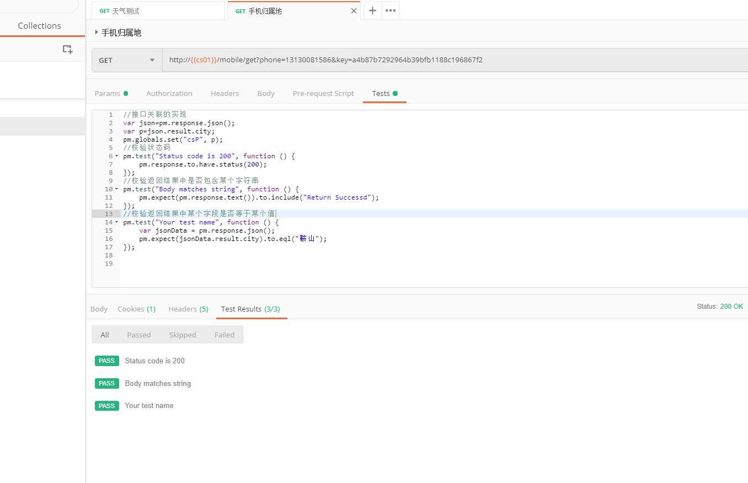
Task: Click code line 2 var json statement
Action: [x=179, y=123]
